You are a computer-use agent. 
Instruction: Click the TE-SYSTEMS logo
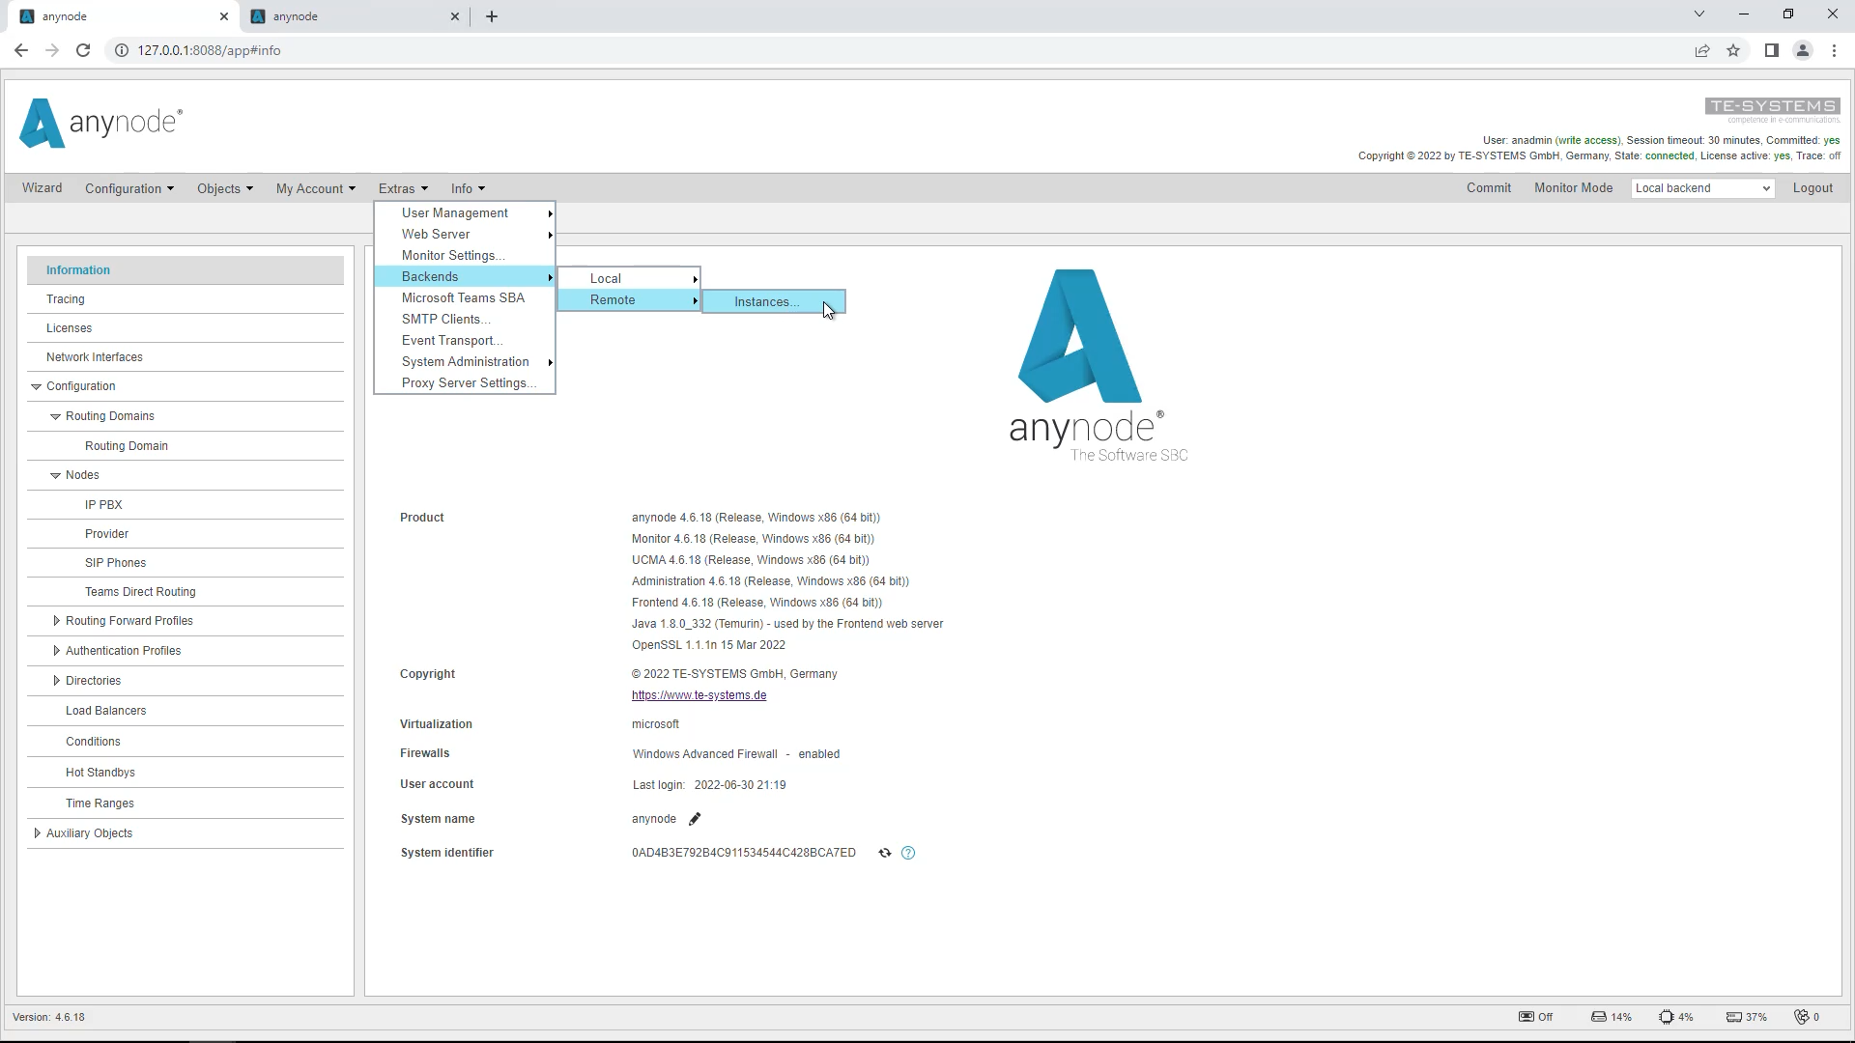[x=1772, y=110]
